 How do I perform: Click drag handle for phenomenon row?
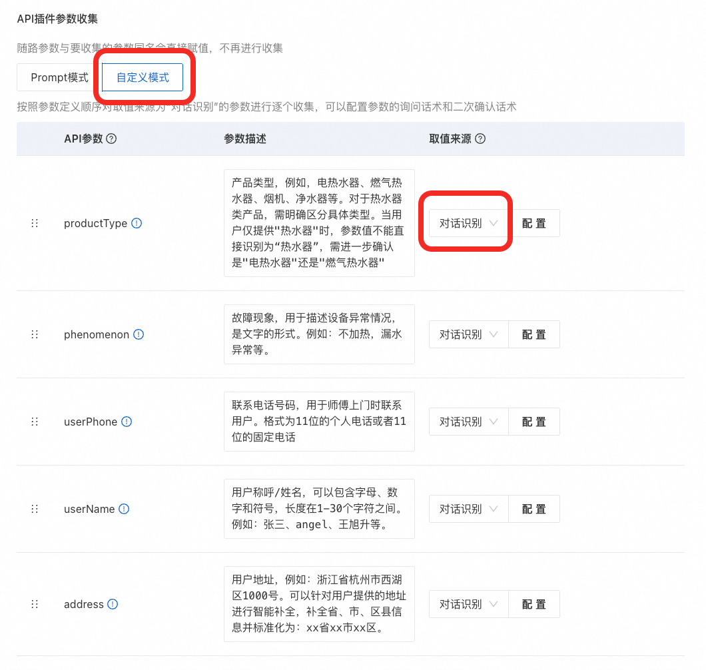point(35,334)
